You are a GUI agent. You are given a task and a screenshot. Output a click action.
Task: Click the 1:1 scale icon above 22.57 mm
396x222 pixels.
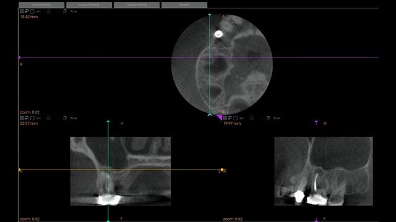click(x=38, y=118)
